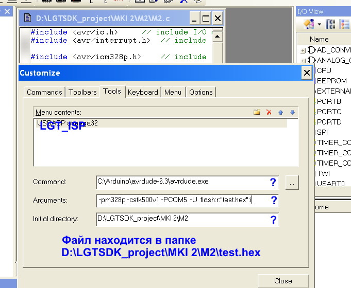
Task: Click the I/O View list layout icon
Action: (344, 24)
